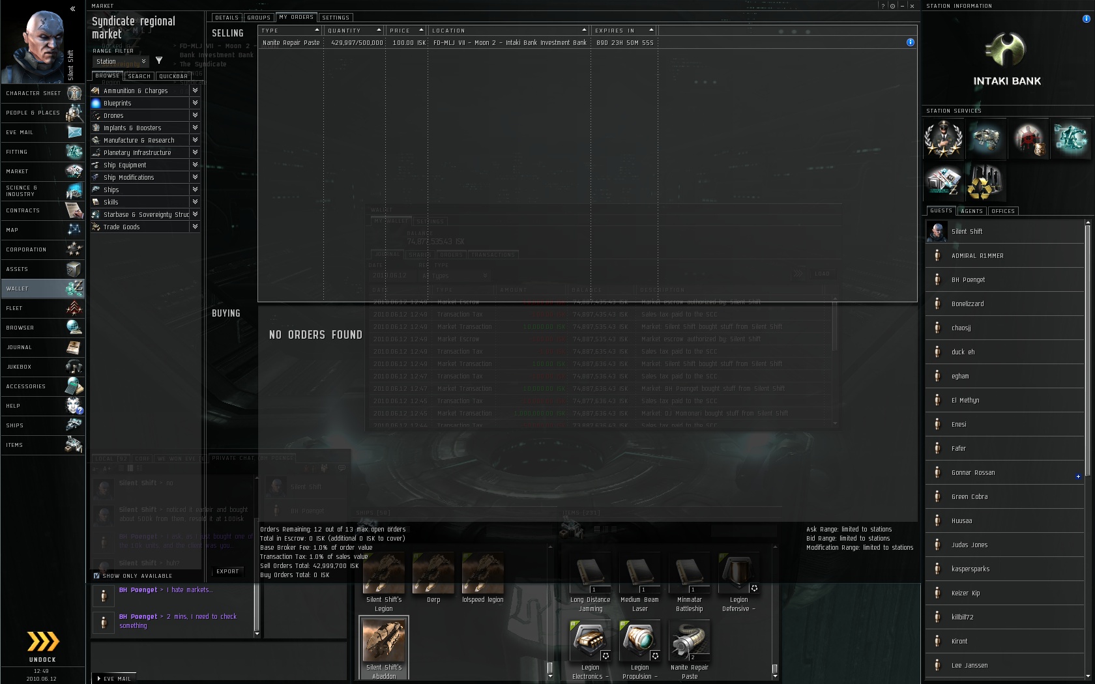Sort selling orders by Price column

407,31
